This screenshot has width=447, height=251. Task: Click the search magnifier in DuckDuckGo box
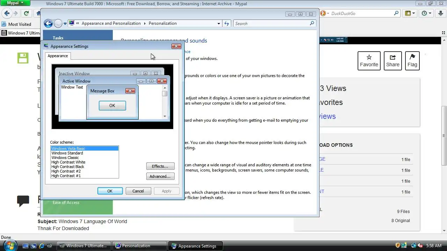click(396, 13)
